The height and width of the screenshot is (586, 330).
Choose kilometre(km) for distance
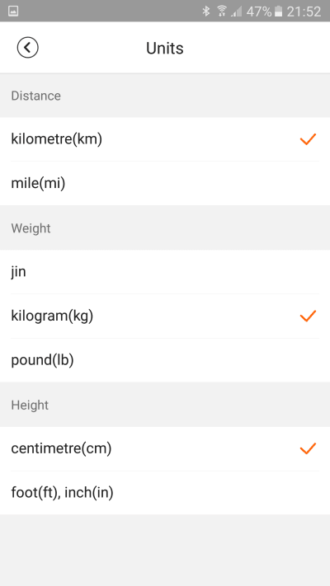[x=165, y=139]
